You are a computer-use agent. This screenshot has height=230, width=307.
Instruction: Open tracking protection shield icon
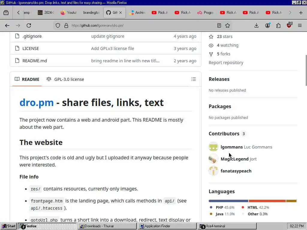point(58,25)
